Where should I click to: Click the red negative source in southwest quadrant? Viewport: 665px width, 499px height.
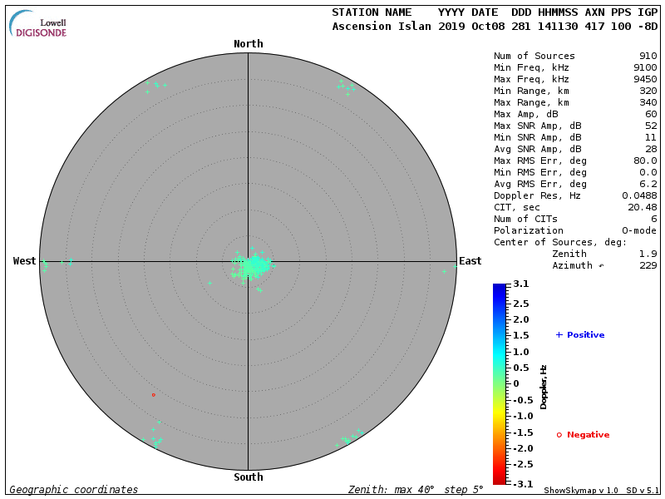coord(153,395)
